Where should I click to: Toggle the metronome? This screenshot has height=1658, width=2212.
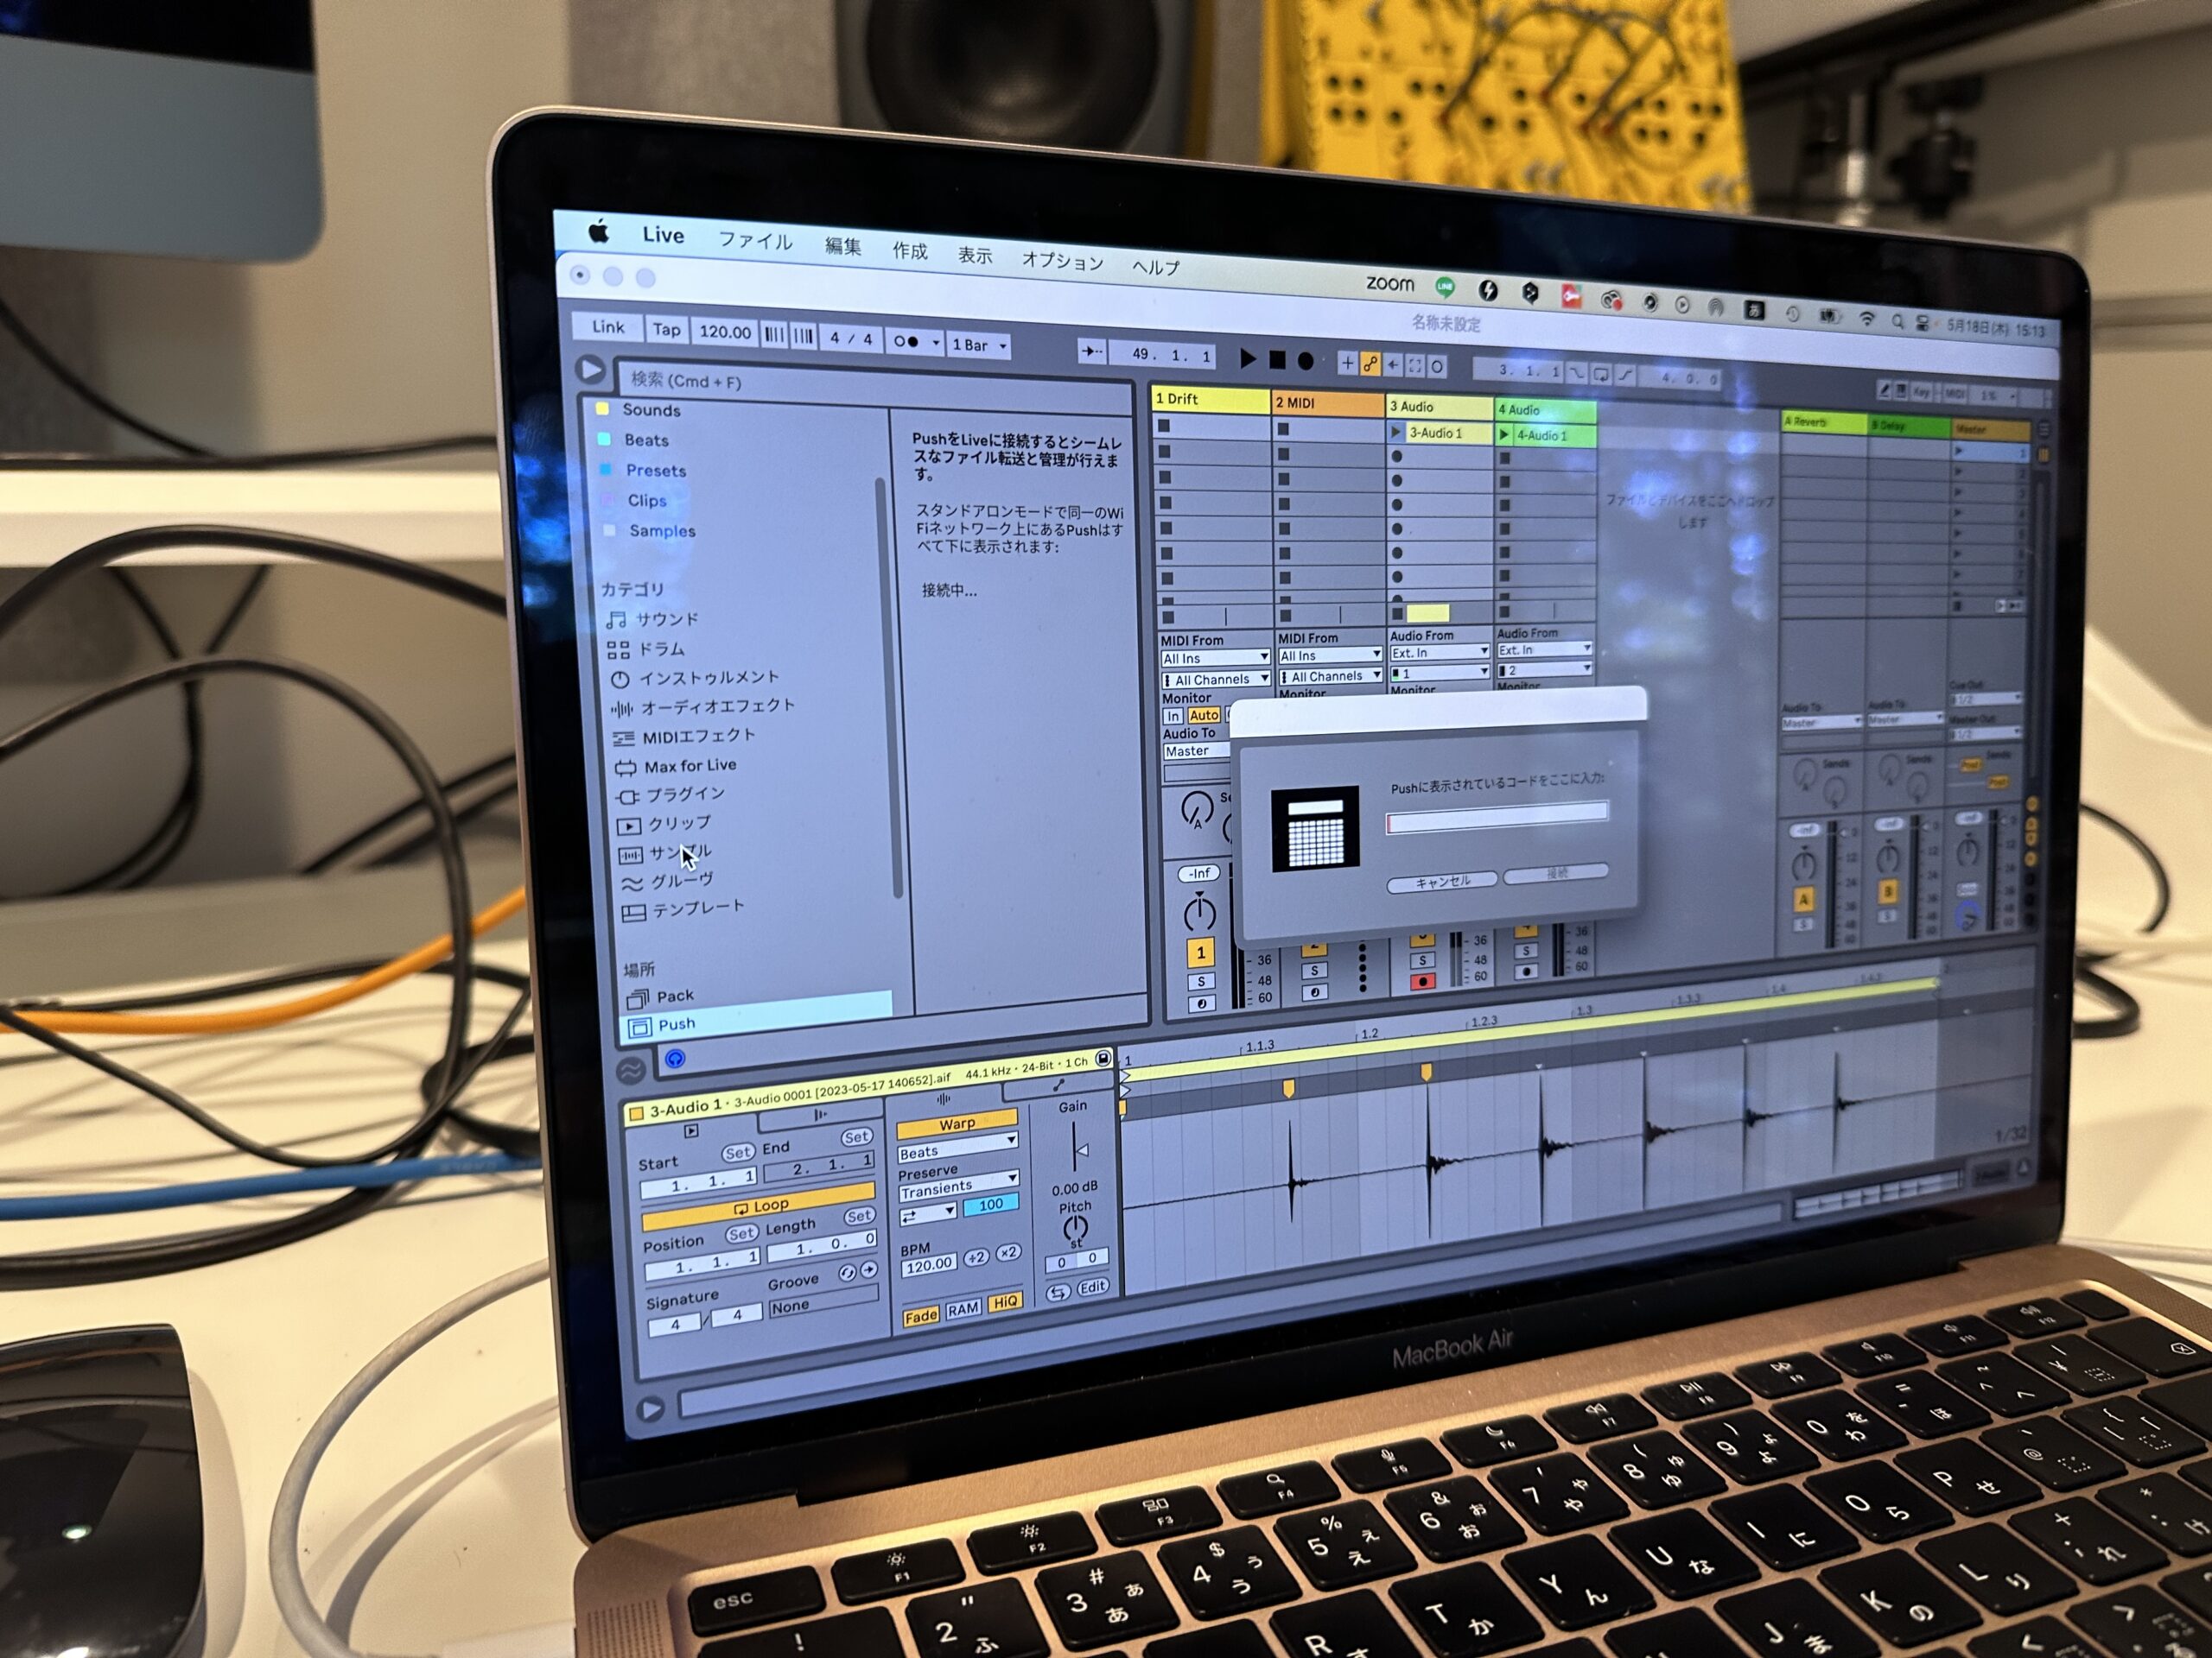click(905, 342)
